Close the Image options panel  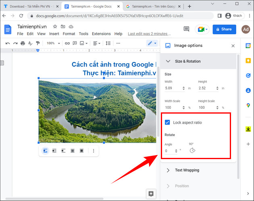point(233,46)
